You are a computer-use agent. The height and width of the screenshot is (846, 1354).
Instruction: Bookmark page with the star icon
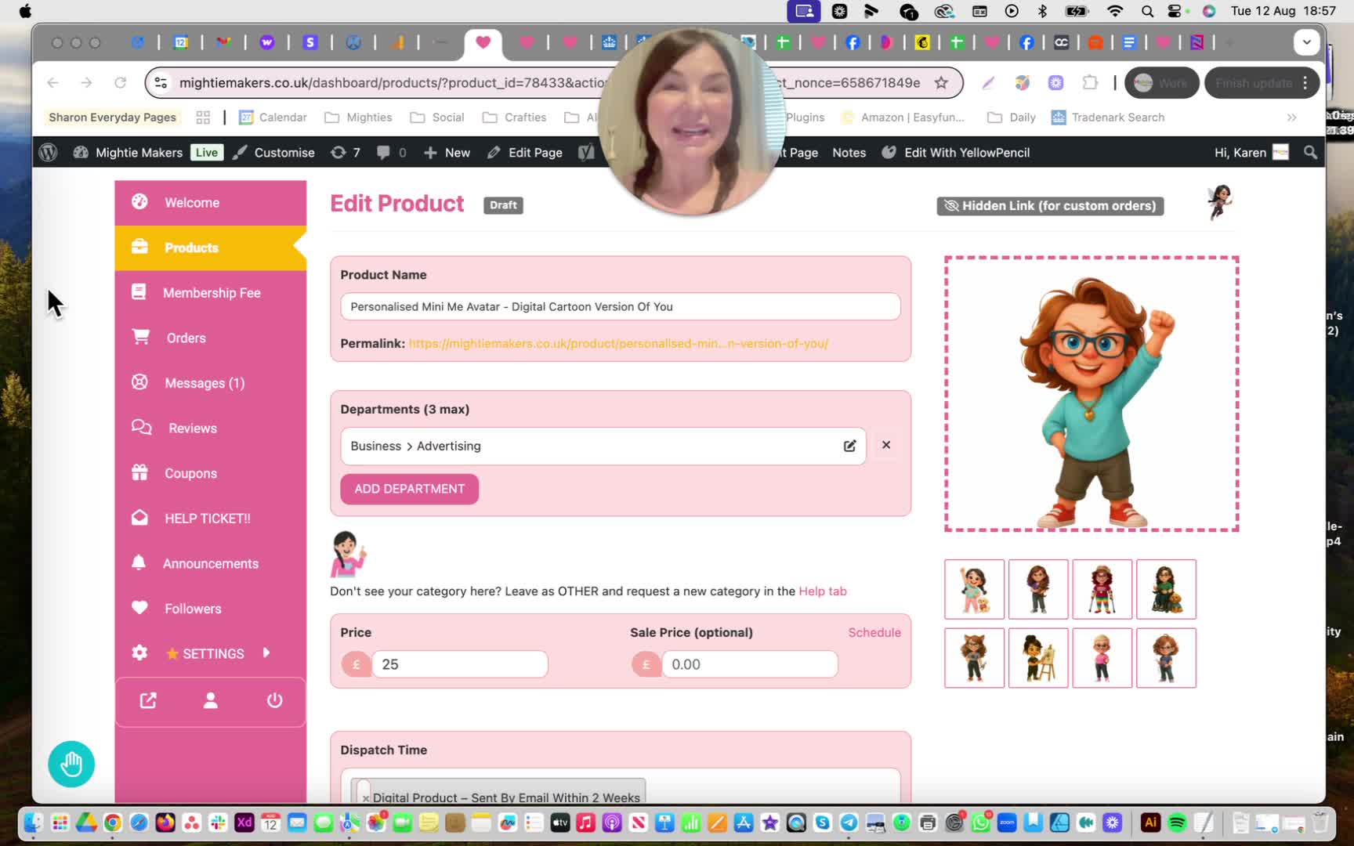coord(941,82)
